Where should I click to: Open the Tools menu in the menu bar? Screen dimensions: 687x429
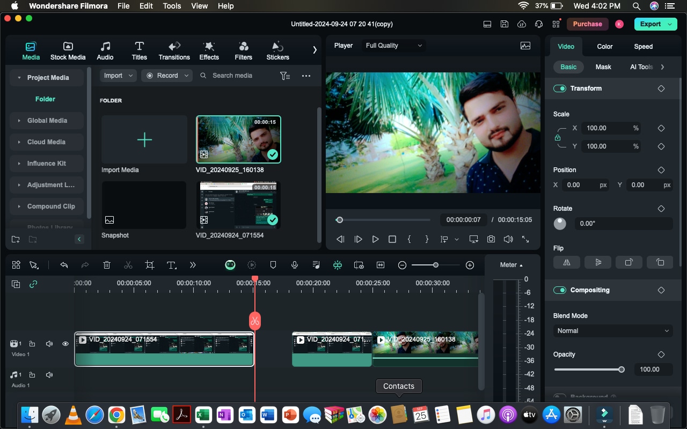pyautogui.click(x=172, y=6)
